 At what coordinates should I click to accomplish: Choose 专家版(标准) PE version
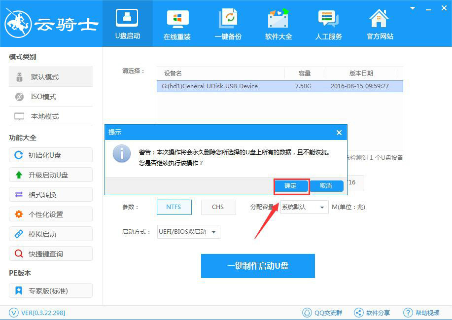point(51,290)
